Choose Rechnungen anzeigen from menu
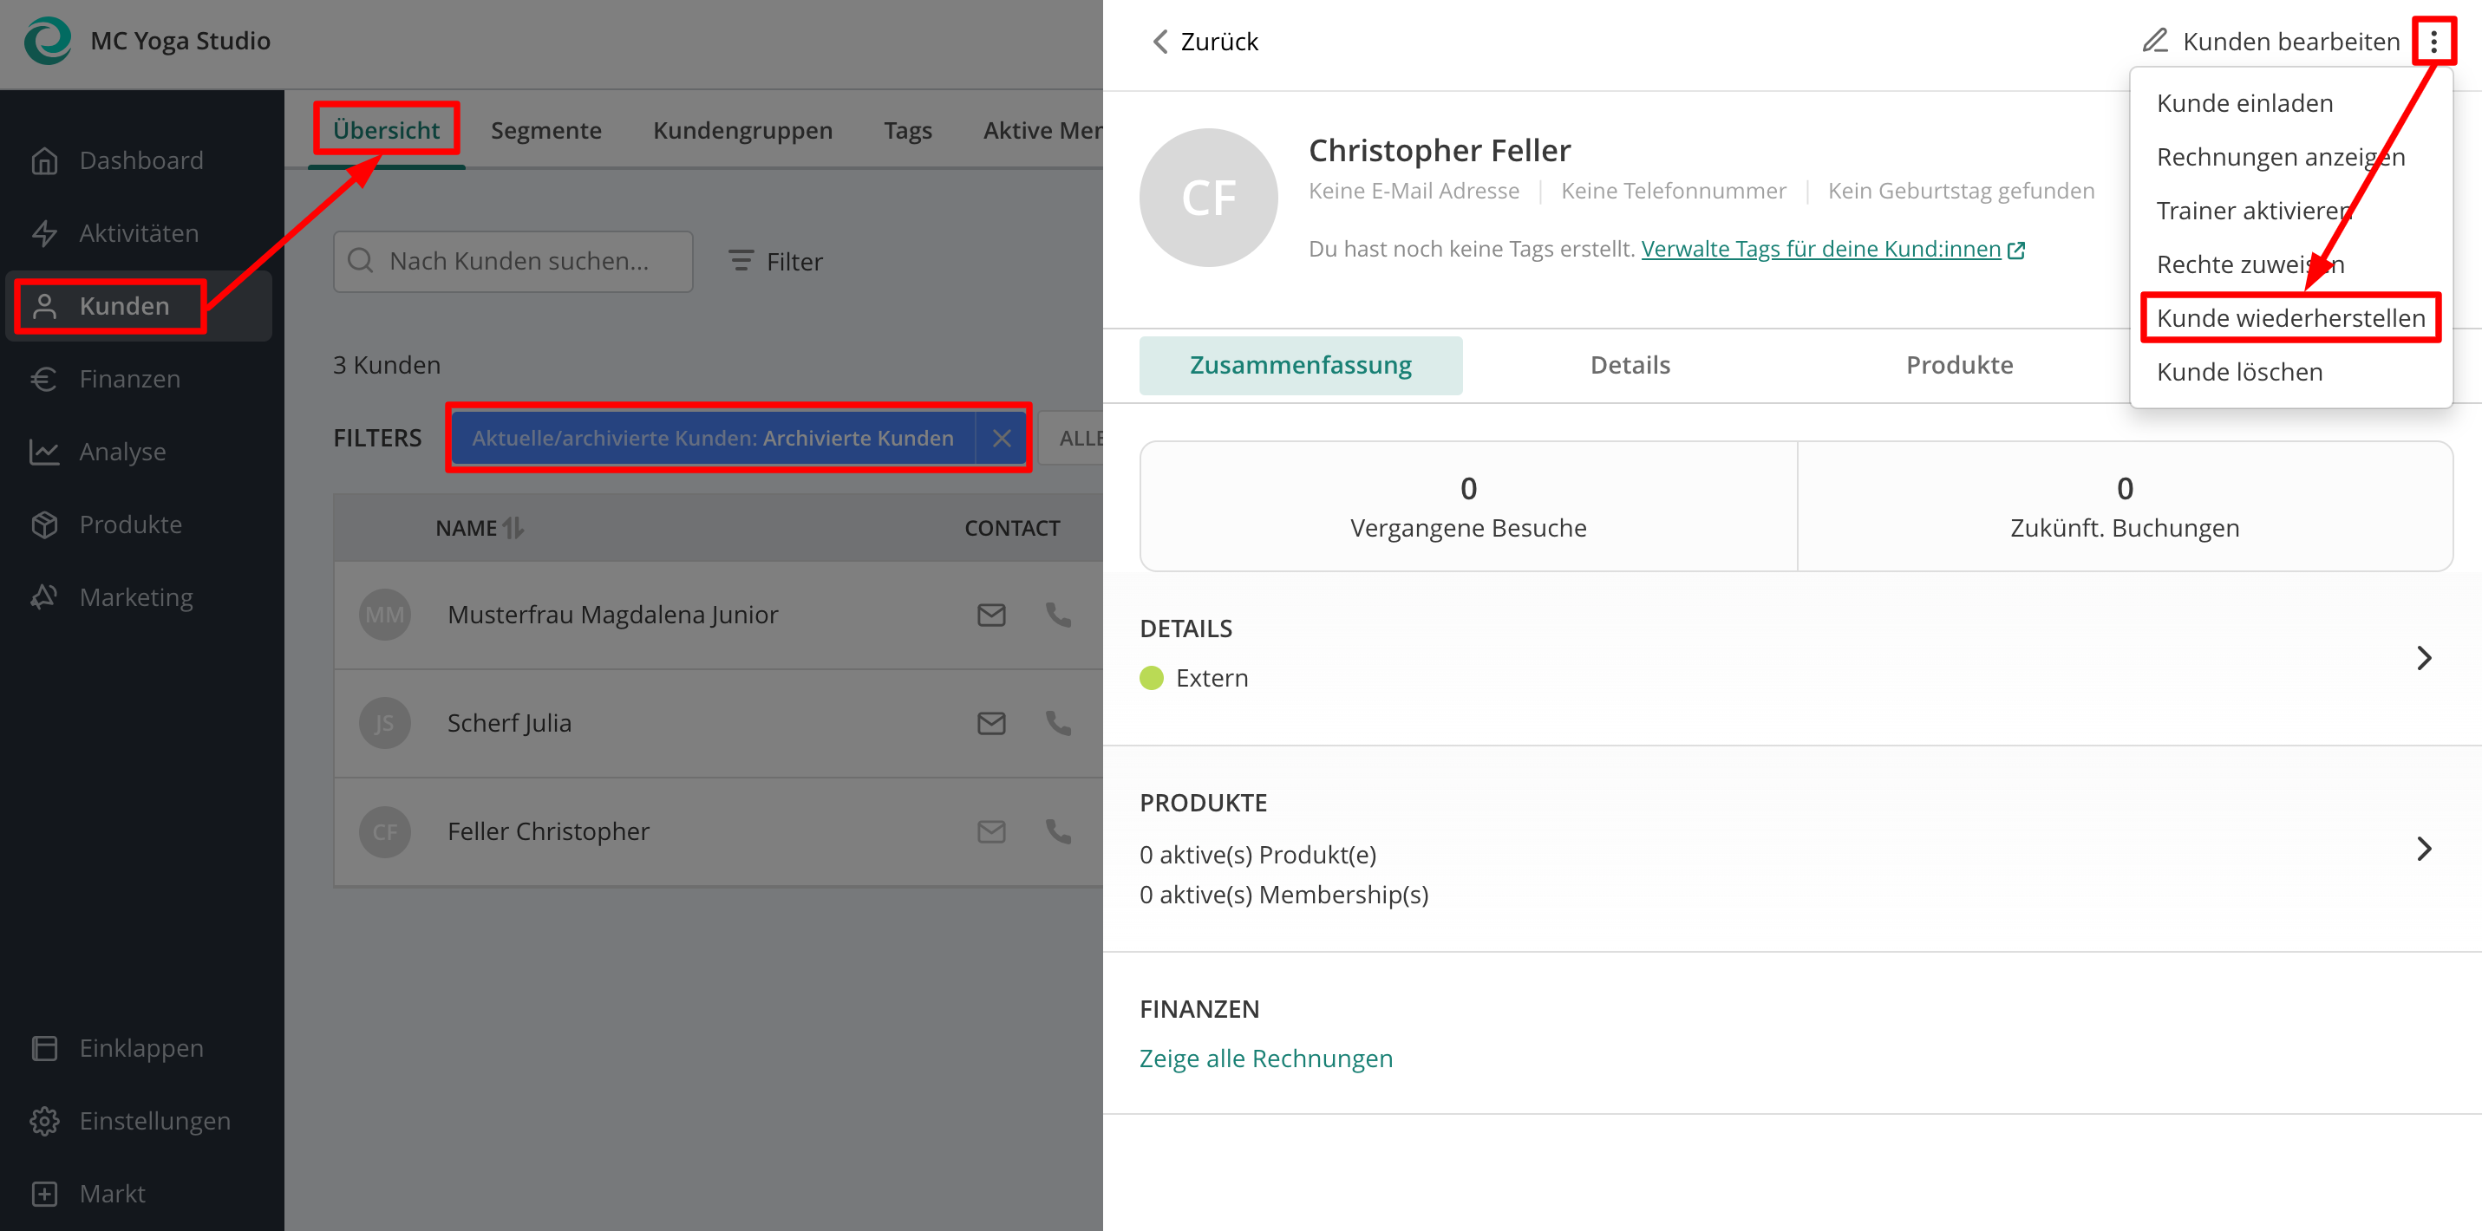Viewport: 2482px width, 1231px height. [2289, 157]
